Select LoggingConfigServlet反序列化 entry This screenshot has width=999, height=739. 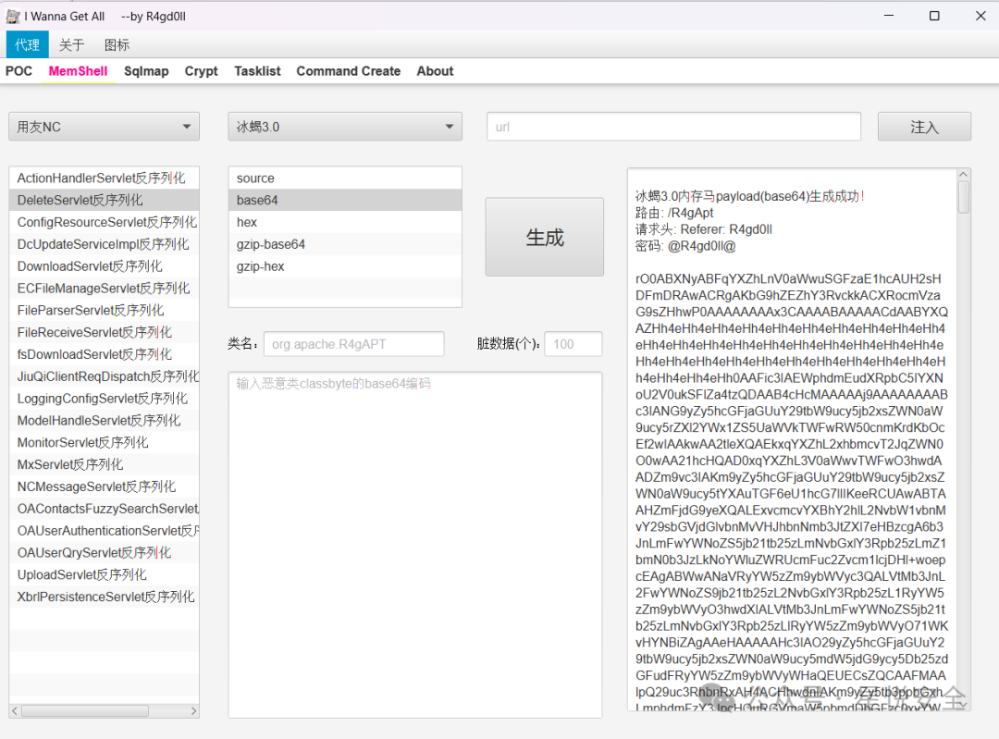tap(104, 399)
